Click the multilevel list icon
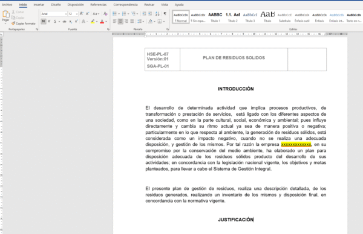The image size is (363, 234). [133, 14]
